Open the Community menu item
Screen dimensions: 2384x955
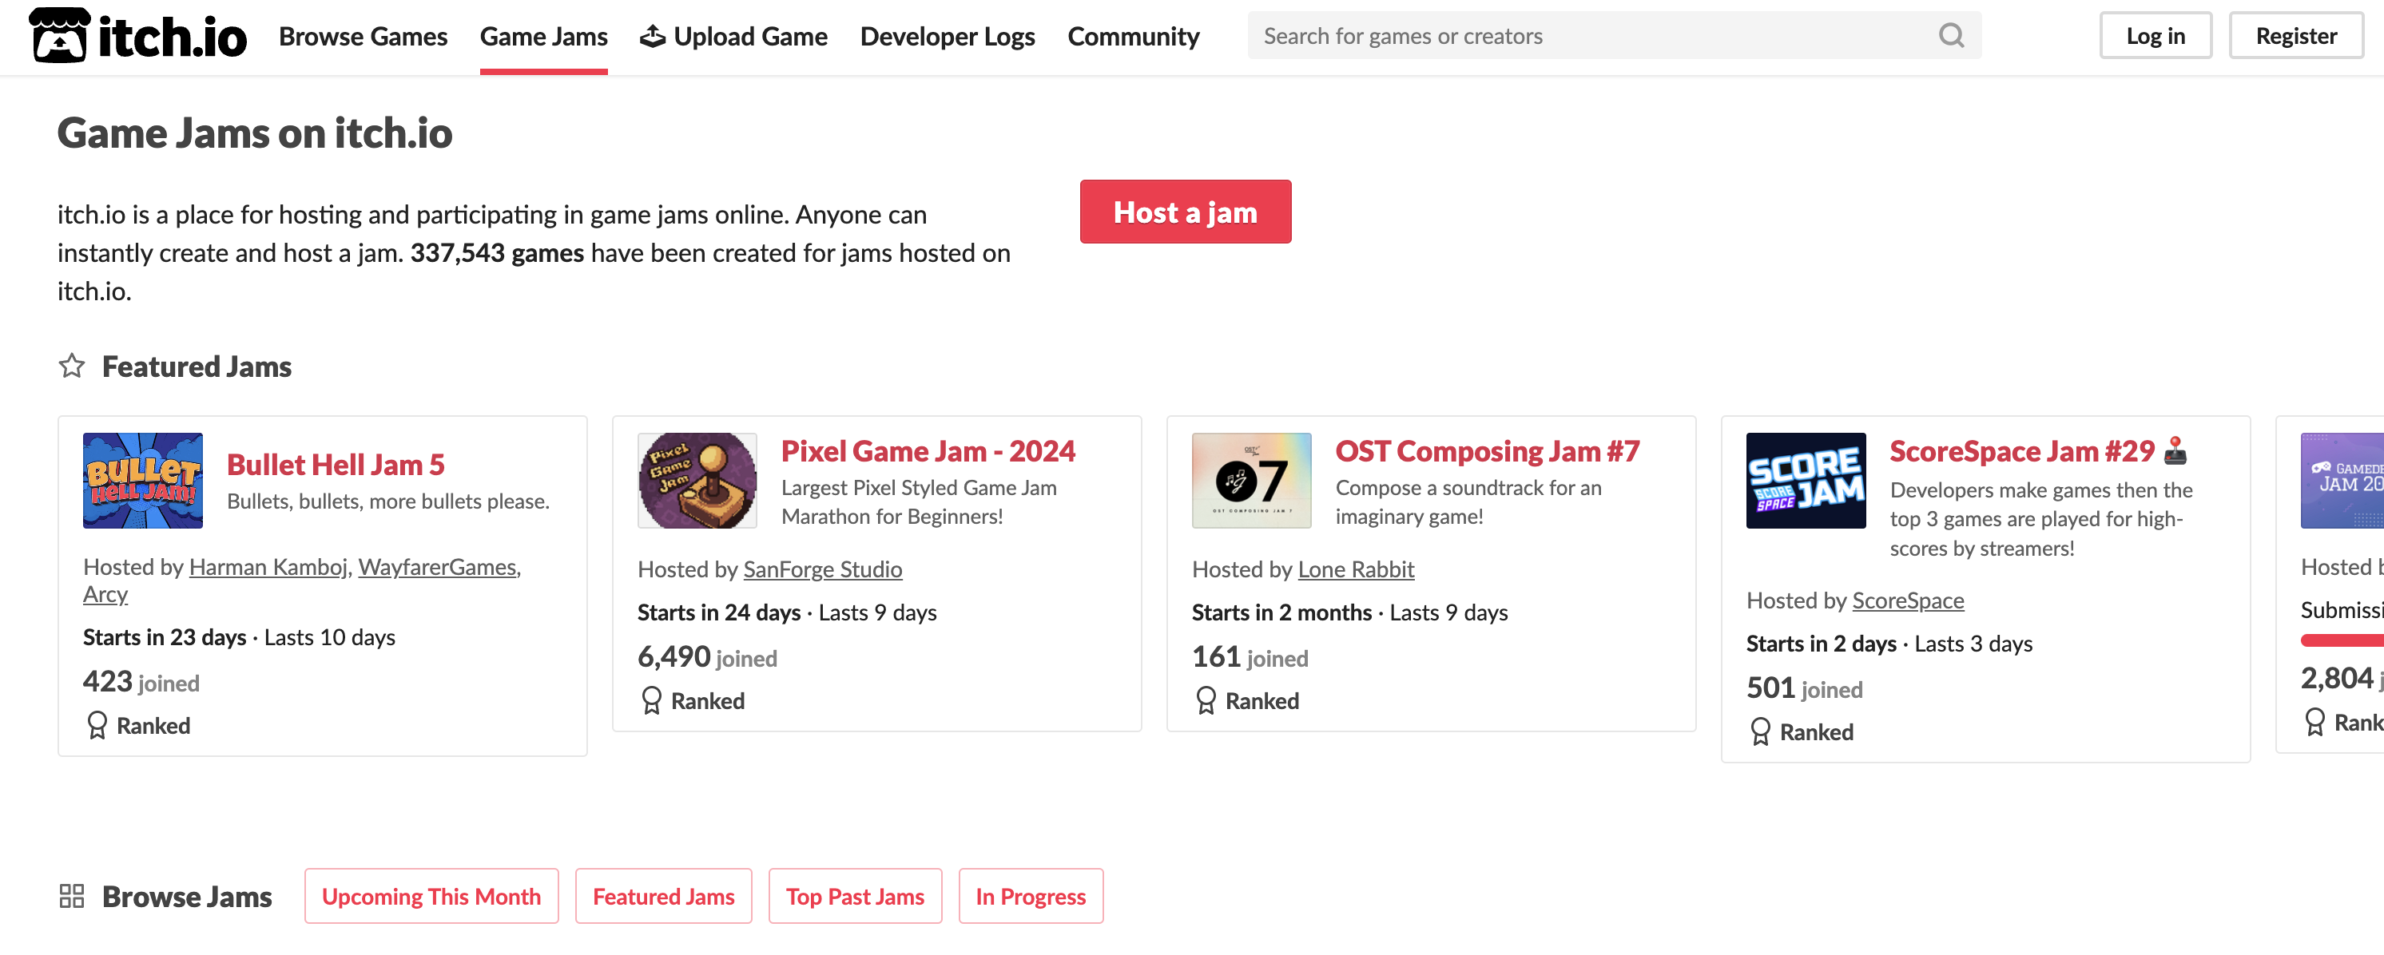coord(1133,35)
